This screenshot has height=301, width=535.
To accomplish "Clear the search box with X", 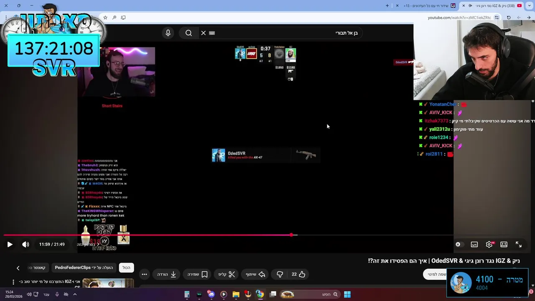I will coord(204,33).
